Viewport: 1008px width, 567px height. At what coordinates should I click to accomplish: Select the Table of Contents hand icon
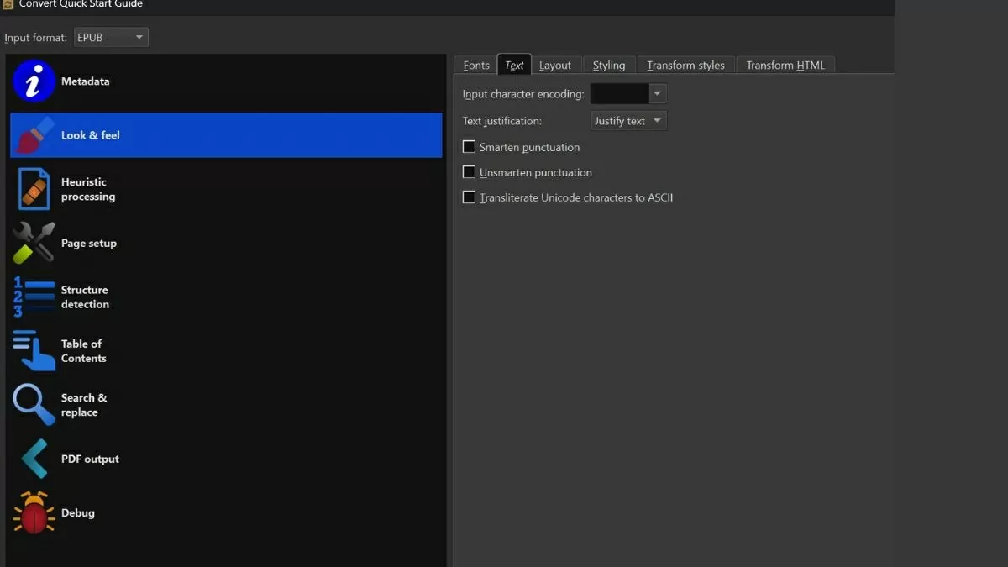tap(34, 351)
